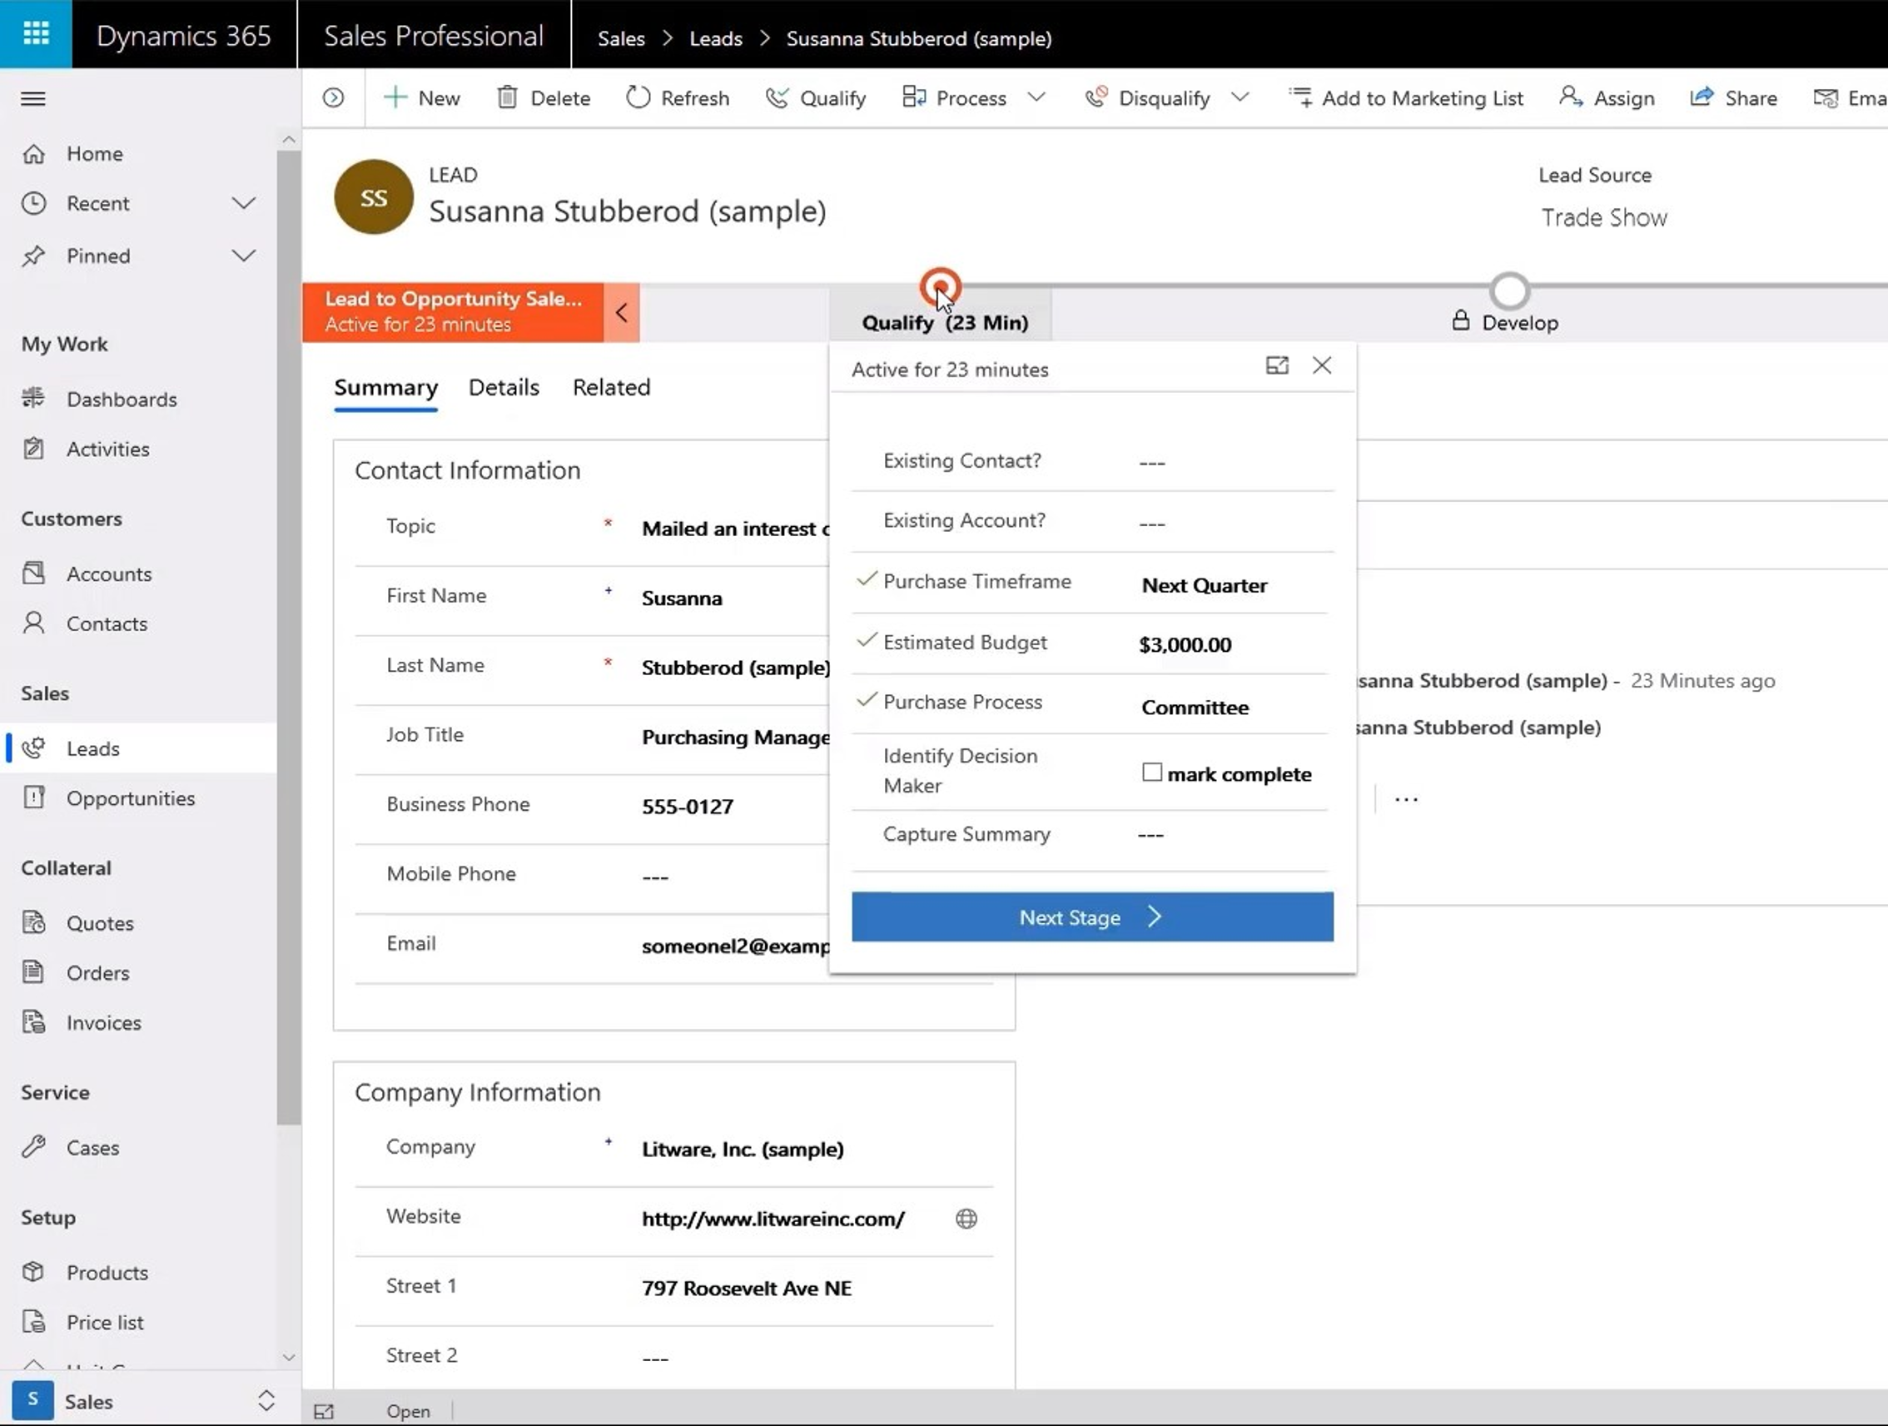Viewport: 1888px width, 1426px height.
Task: Click Delete in the command bar
Action: [x=544, y=98]
